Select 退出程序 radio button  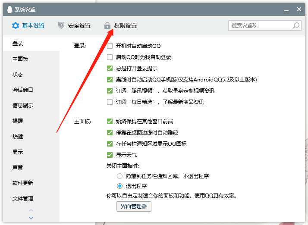pyautogui.click(x=119, y=186)
